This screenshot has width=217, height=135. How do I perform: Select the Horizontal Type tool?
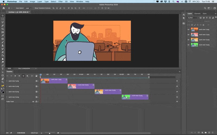coord(3,69)
